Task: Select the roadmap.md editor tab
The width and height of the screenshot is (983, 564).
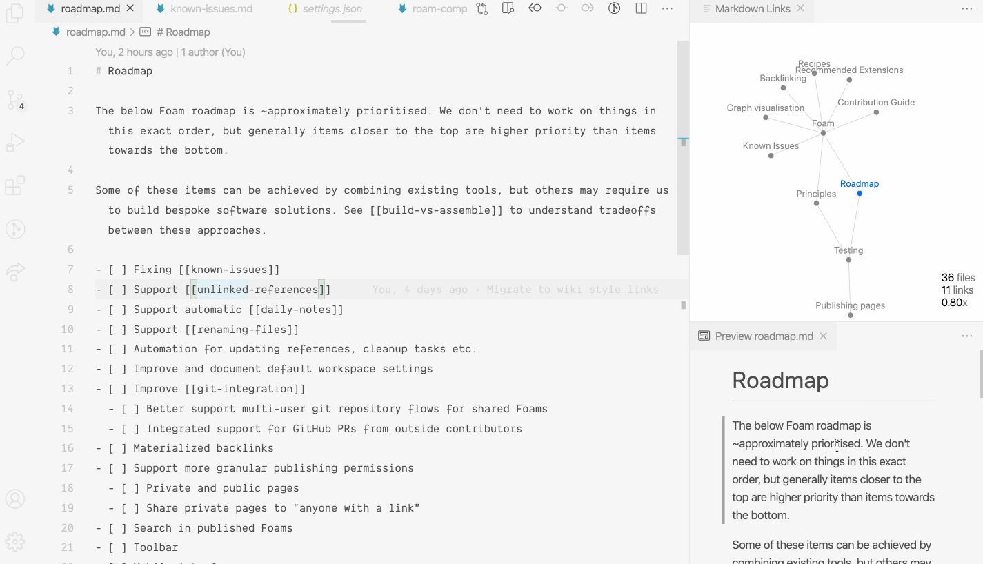Action: pos(90,9)
